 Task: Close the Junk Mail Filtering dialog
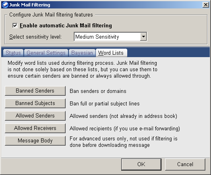pos(206,5)
